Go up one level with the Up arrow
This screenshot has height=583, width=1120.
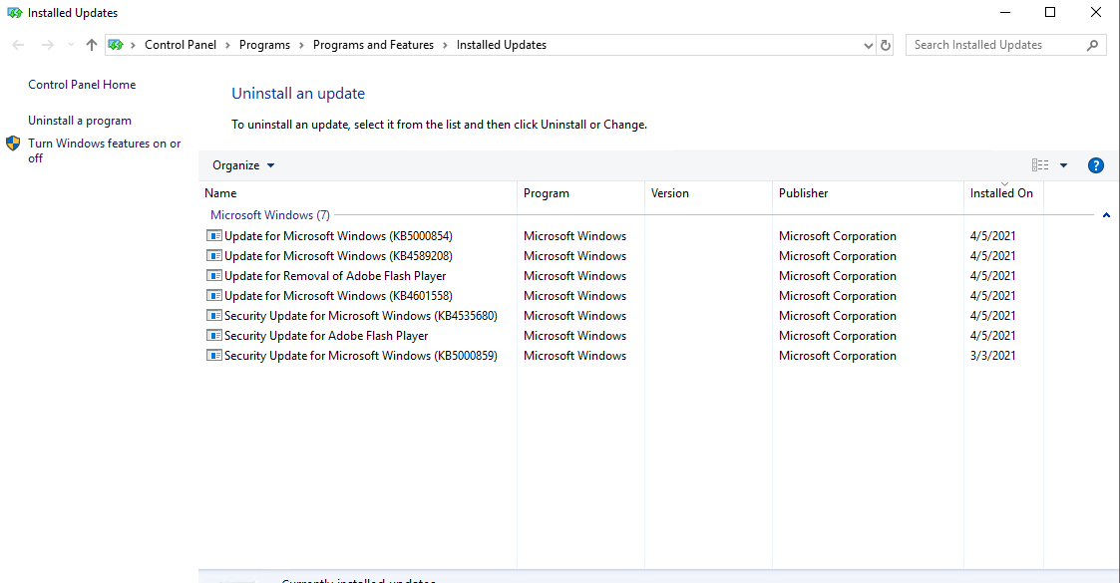pos(92,45)
